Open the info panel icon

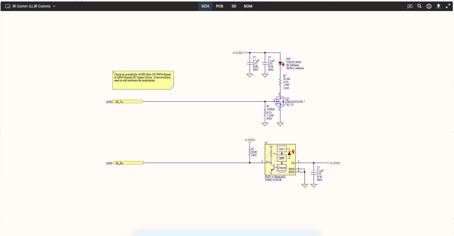coord(429,6)
